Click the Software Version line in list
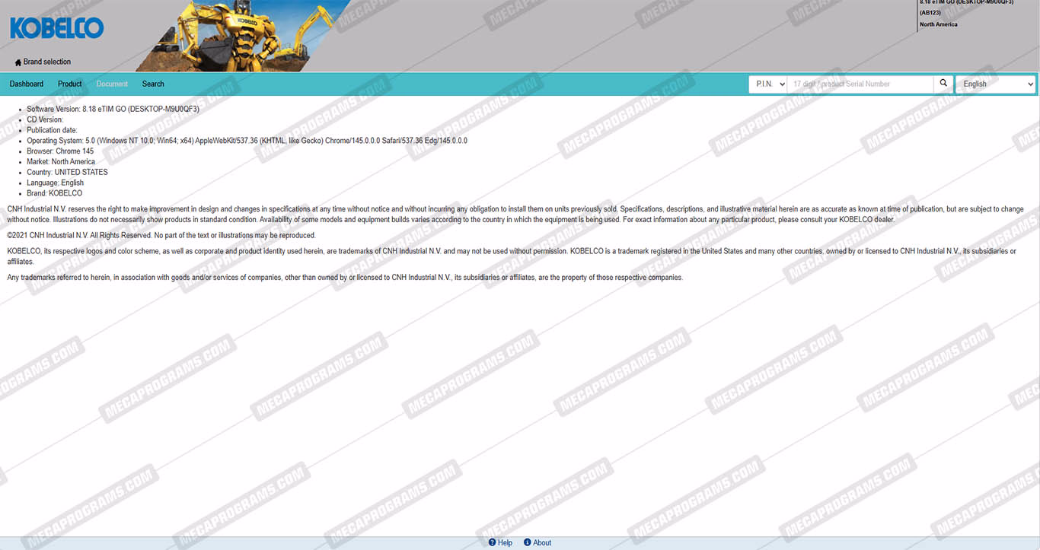This screenshot has height=550, width=1040. tap(113, 109)
